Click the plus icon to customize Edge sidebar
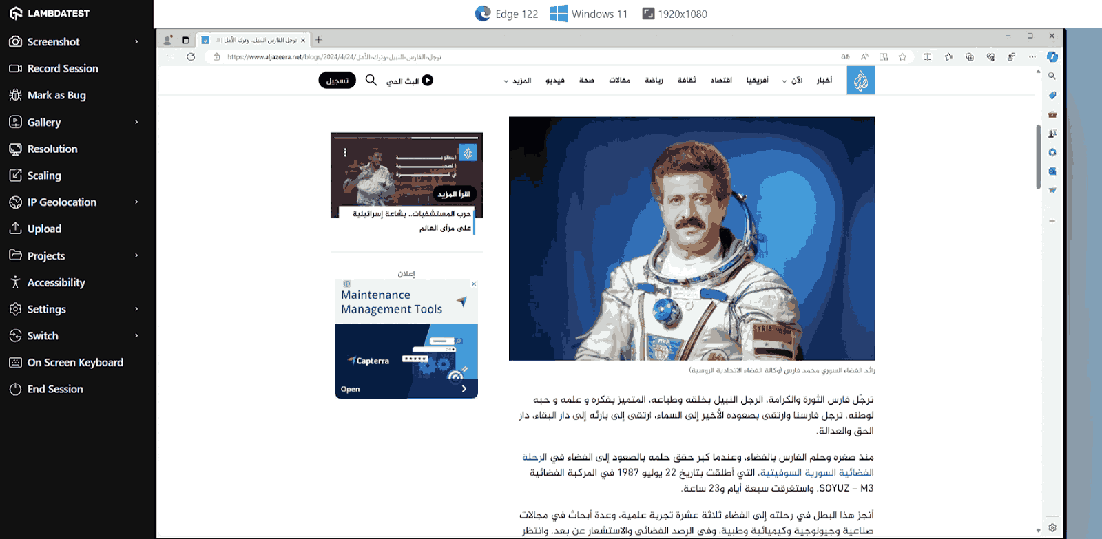Image resolution: width=1102 pixels, height=539 pixels. [1052, 221]
